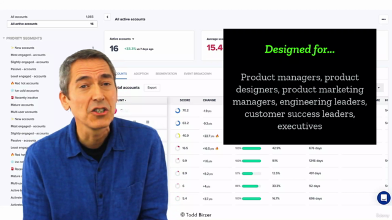
Task: Sort by the Score column header
Action: 185,100
